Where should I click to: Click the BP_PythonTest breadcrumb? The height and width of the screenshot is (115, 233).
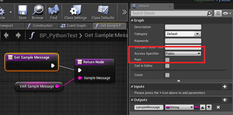58,35
